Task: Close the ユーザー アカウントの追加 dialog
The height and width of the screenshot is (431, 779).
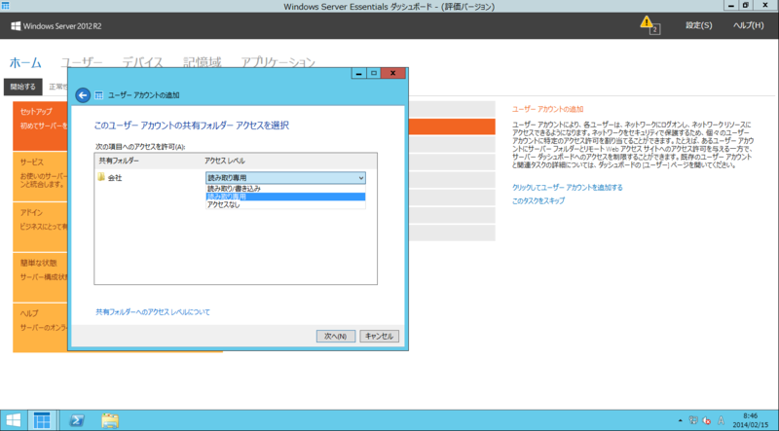Action: 393,73
